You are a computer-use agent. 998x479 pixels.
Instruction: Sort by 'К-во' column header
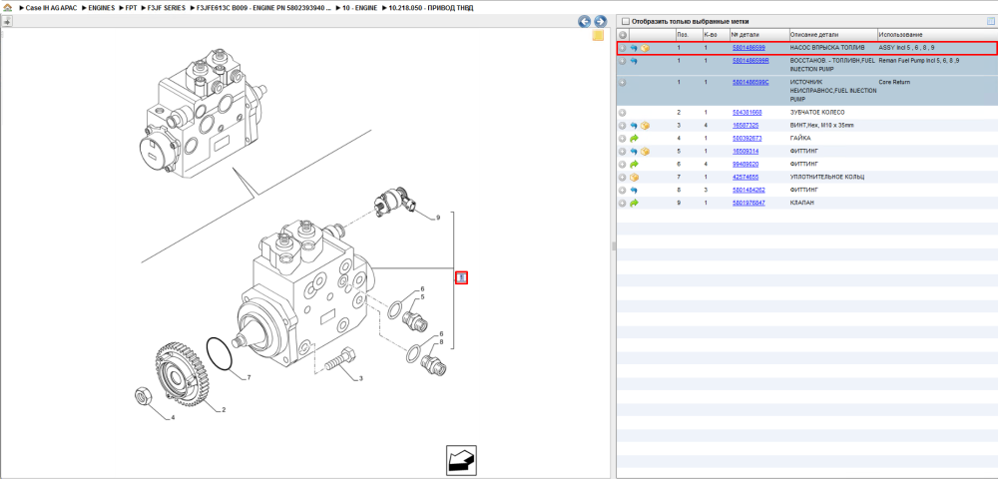point(715,34)
